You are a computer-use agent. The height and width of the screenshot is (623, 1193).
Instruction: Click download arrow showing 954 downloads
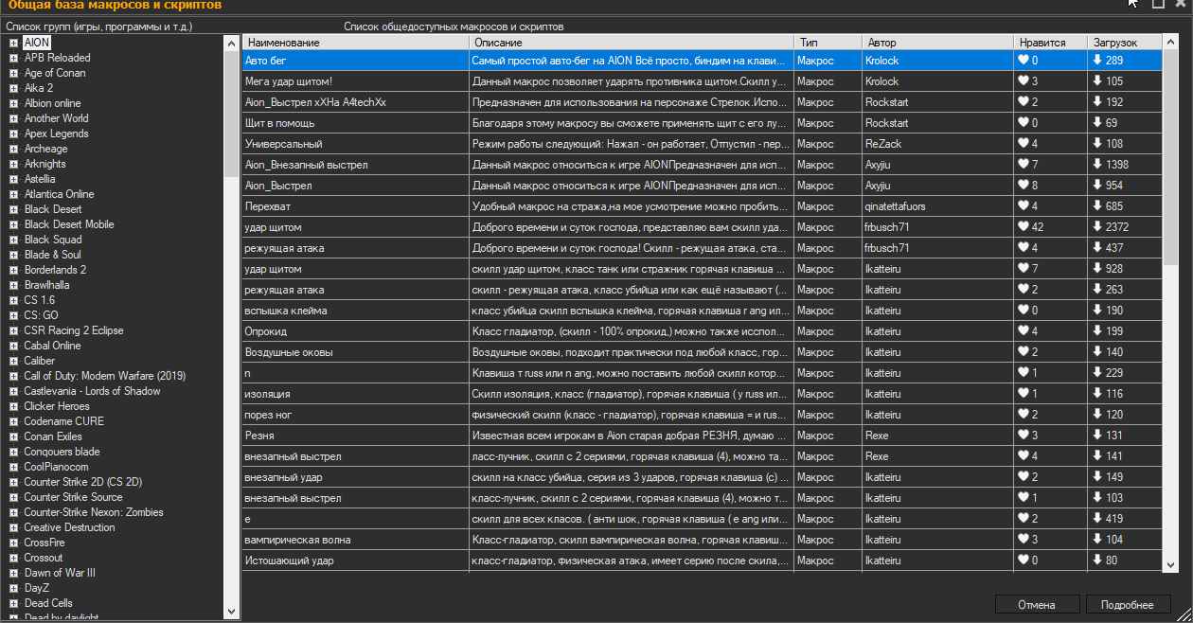pos(1096,186)
